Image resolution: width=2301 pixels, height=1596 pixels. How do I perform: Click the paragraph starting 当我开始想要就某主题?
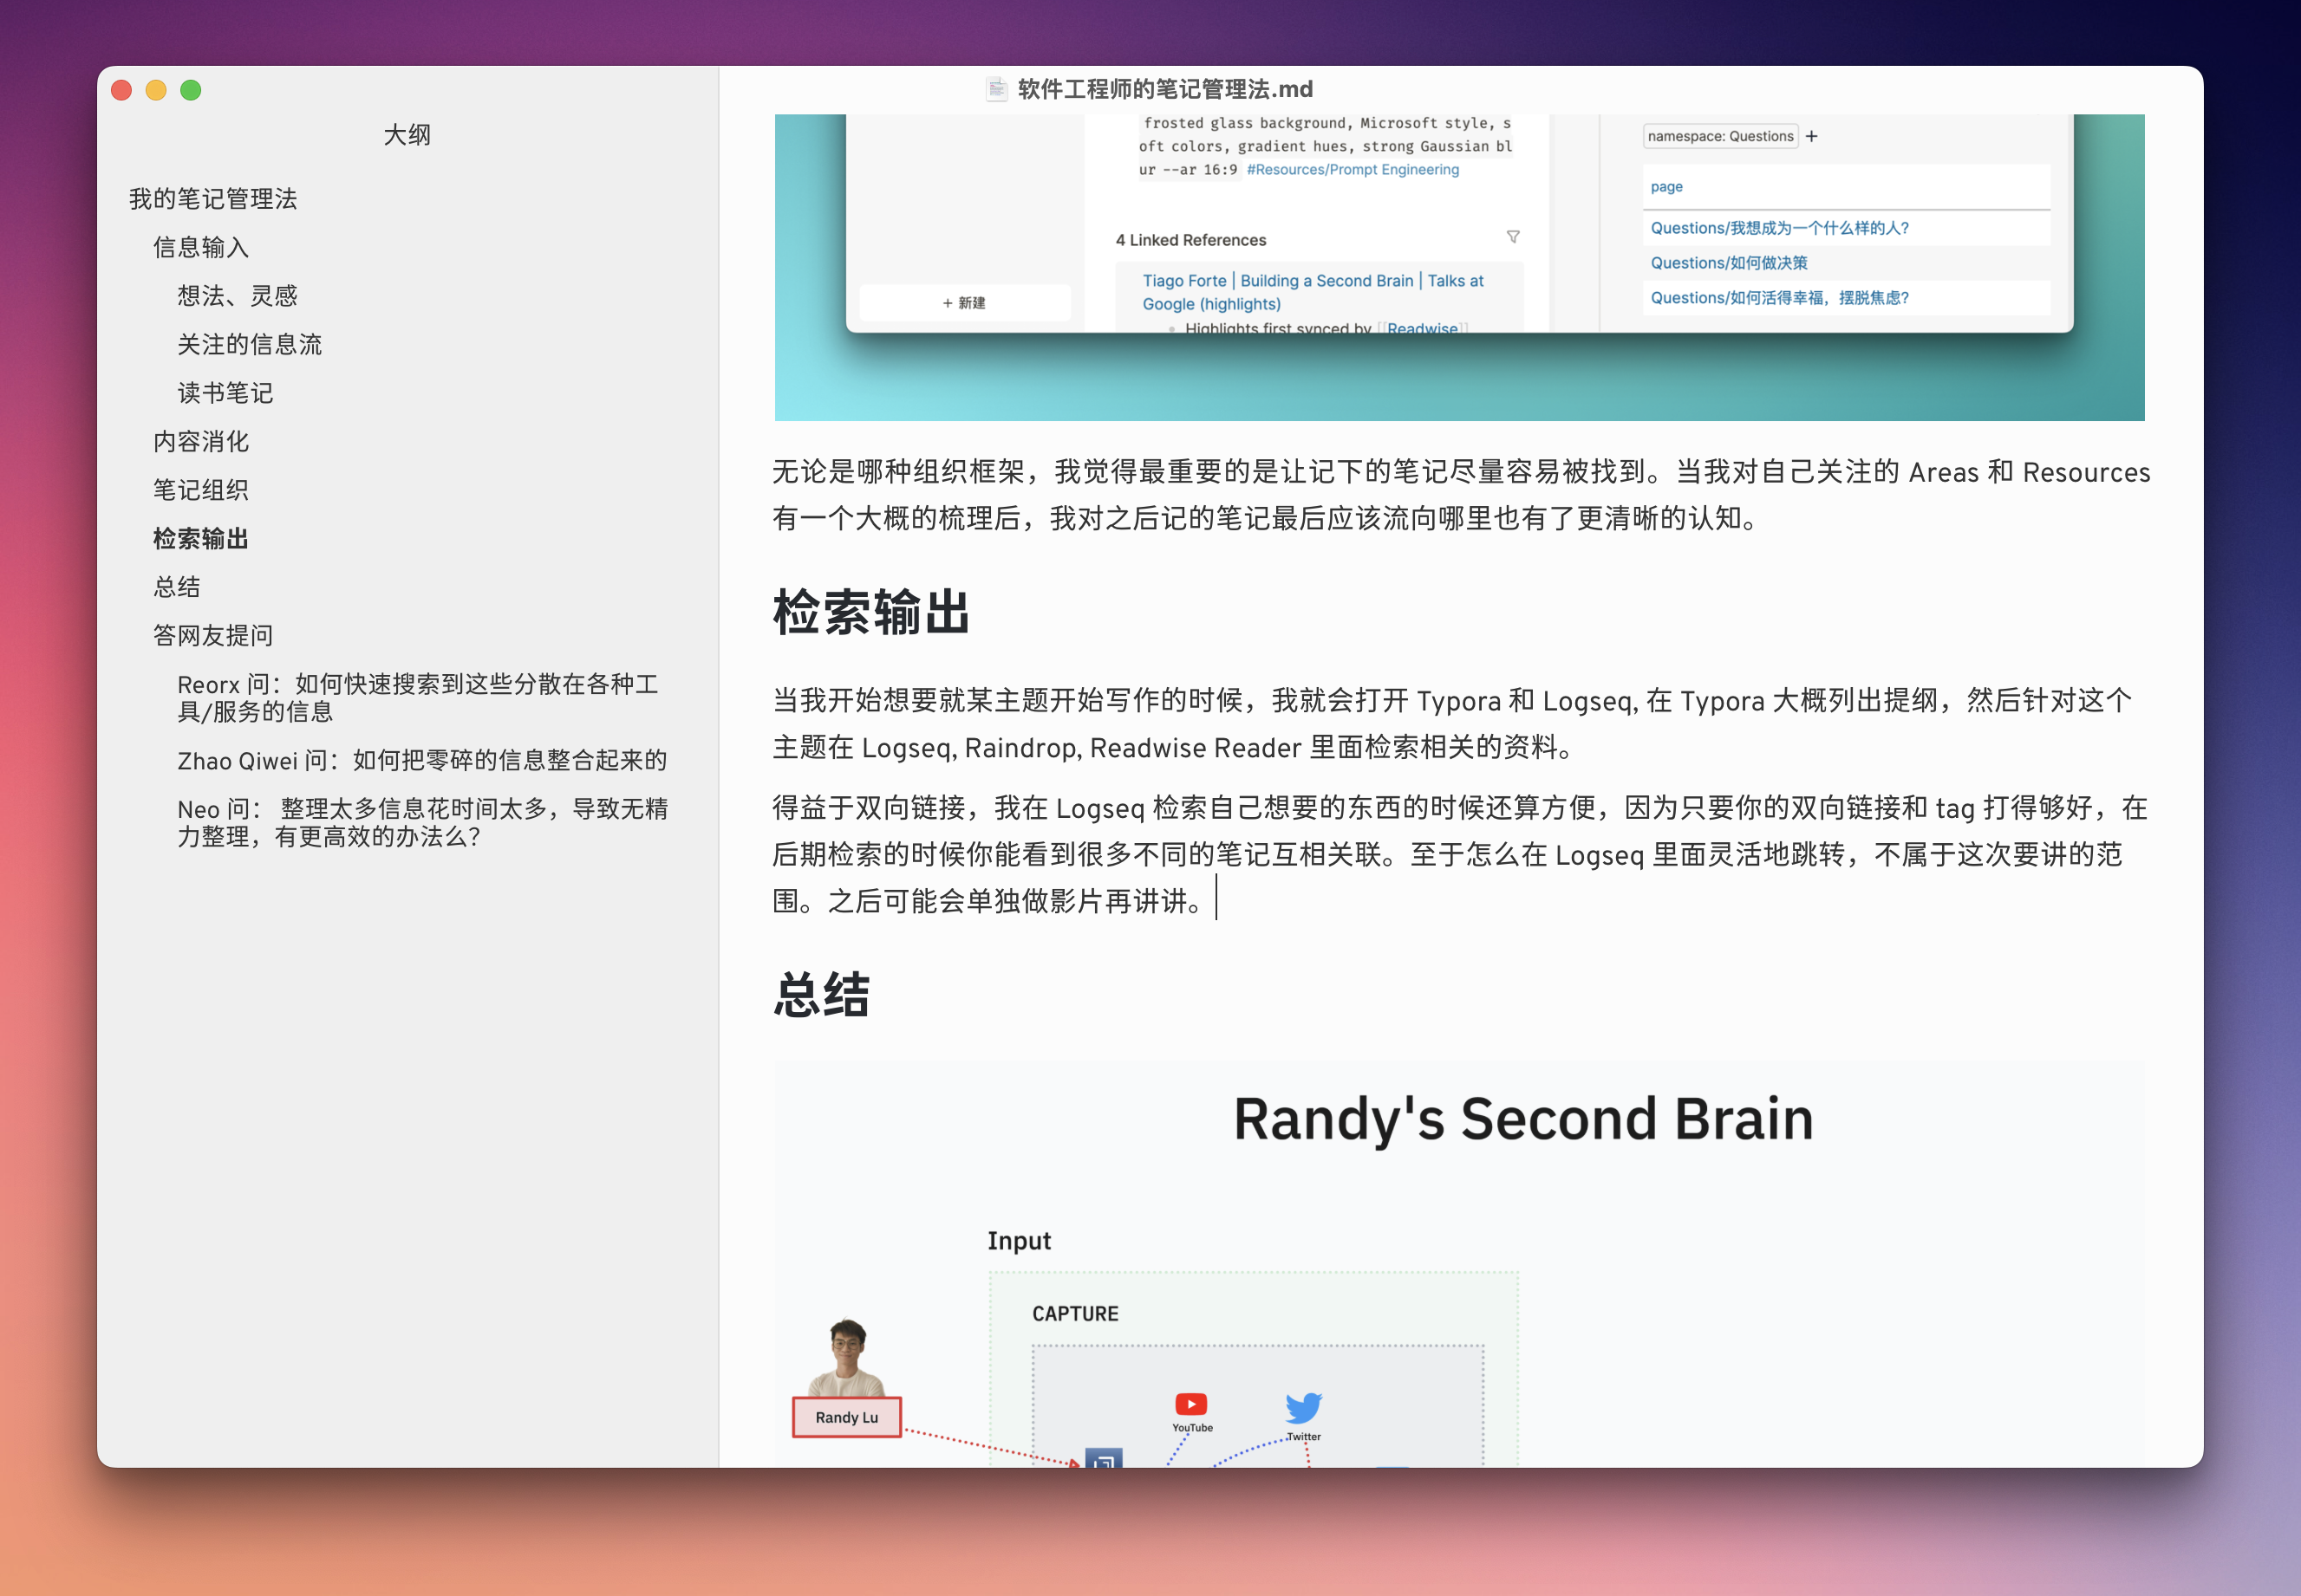pos(1452,723)
